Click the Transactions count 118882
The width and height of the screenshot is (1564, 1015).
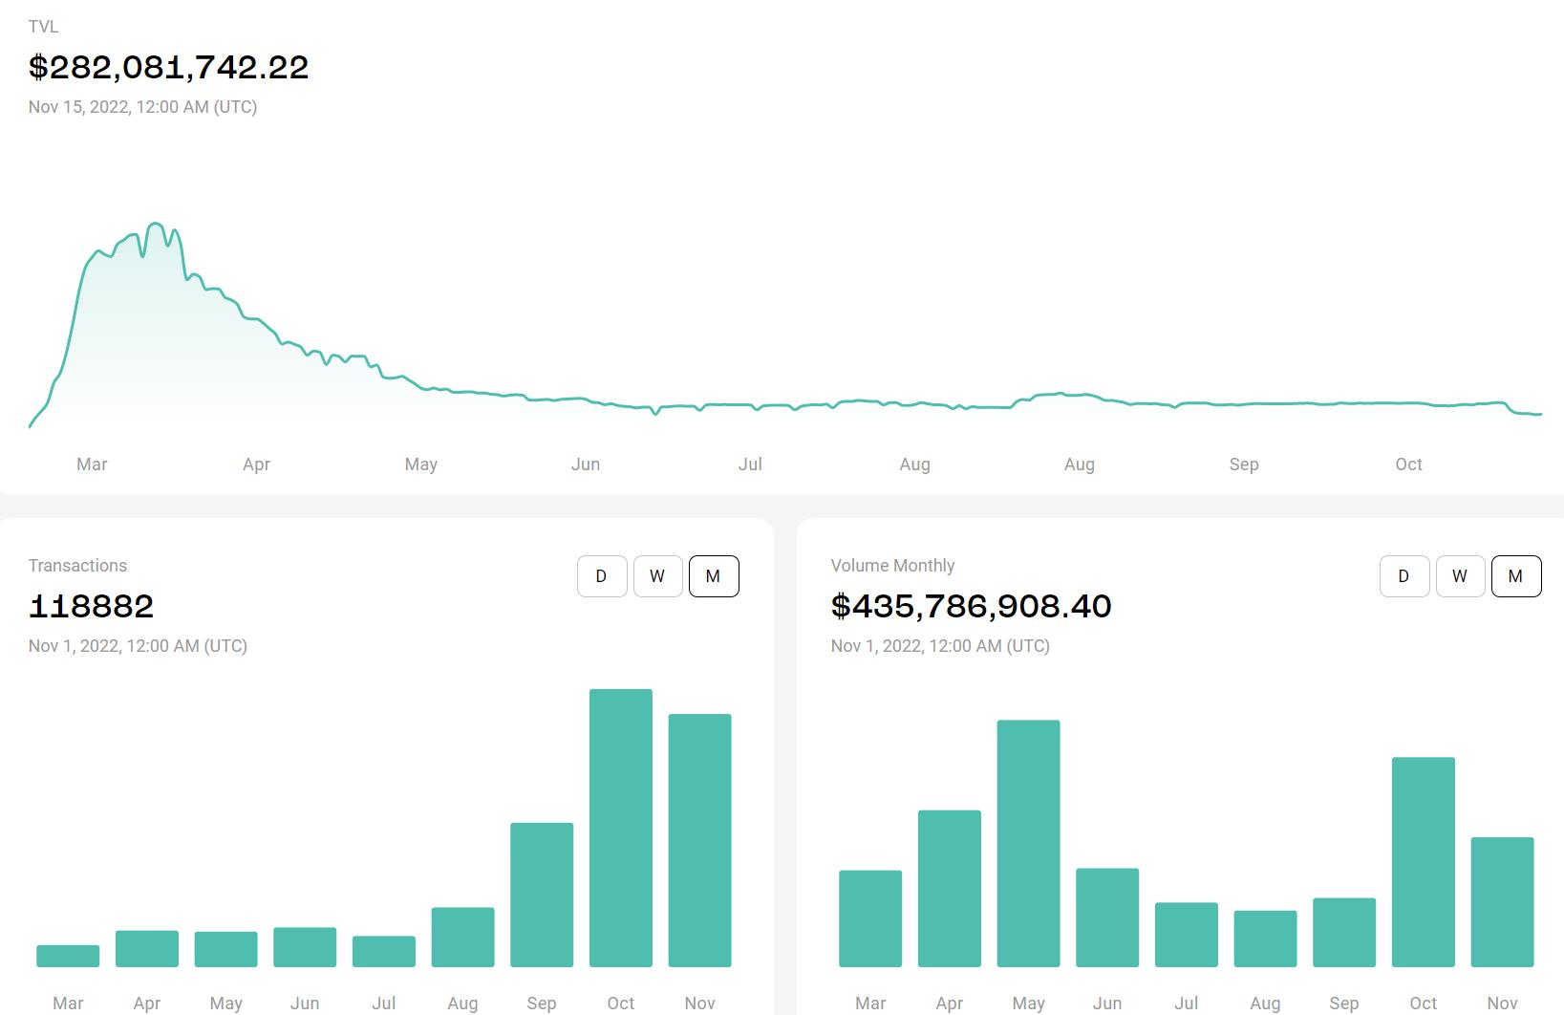coord(92,607)
